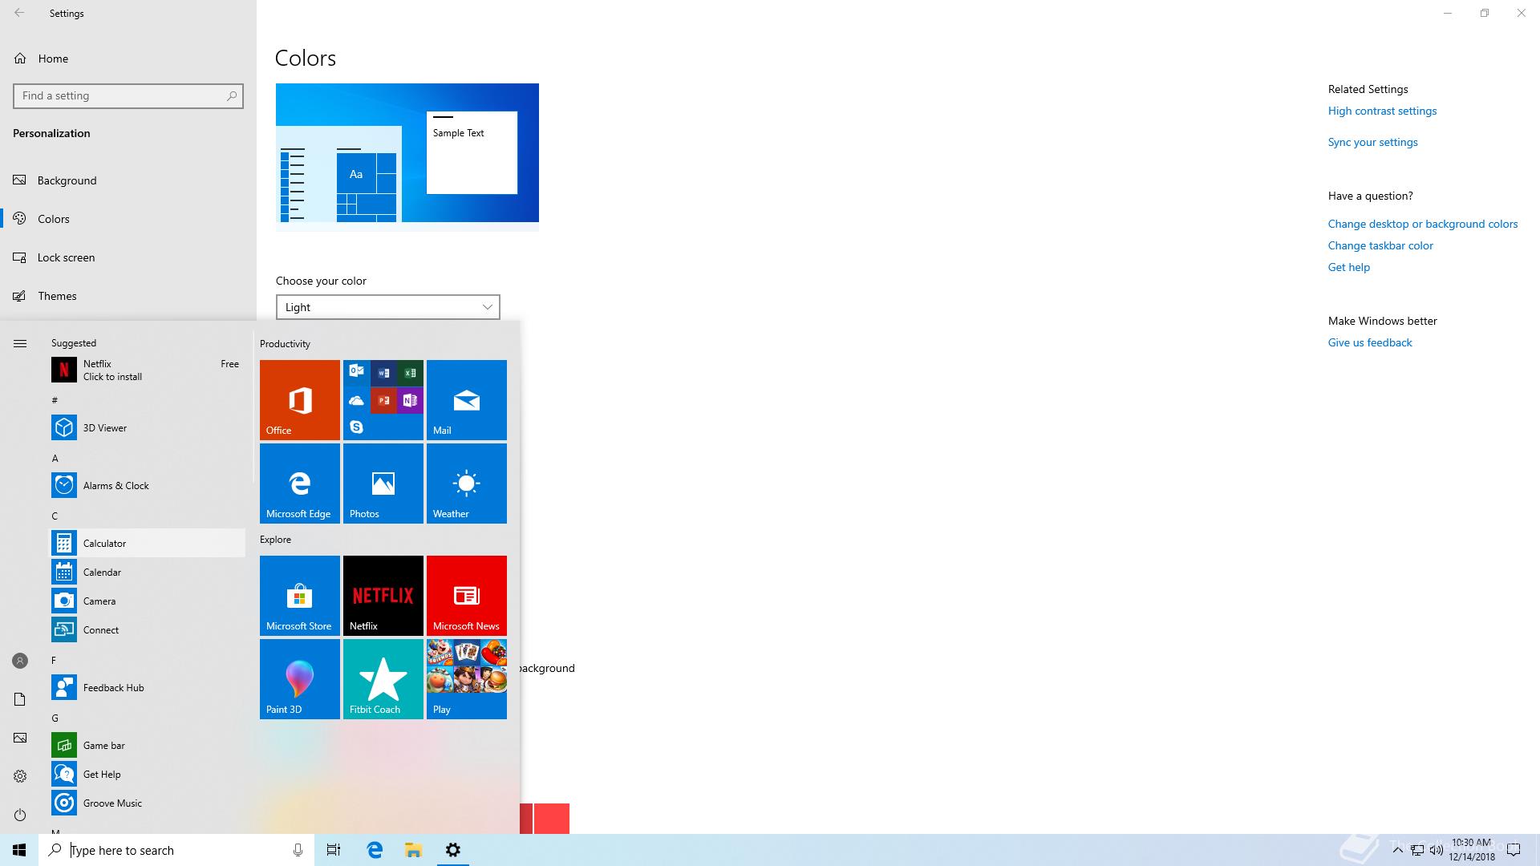The height and width of the screenshot is (866, 1540).
Task: Open Change taskbar color help link
Action: pos(1380,245)
